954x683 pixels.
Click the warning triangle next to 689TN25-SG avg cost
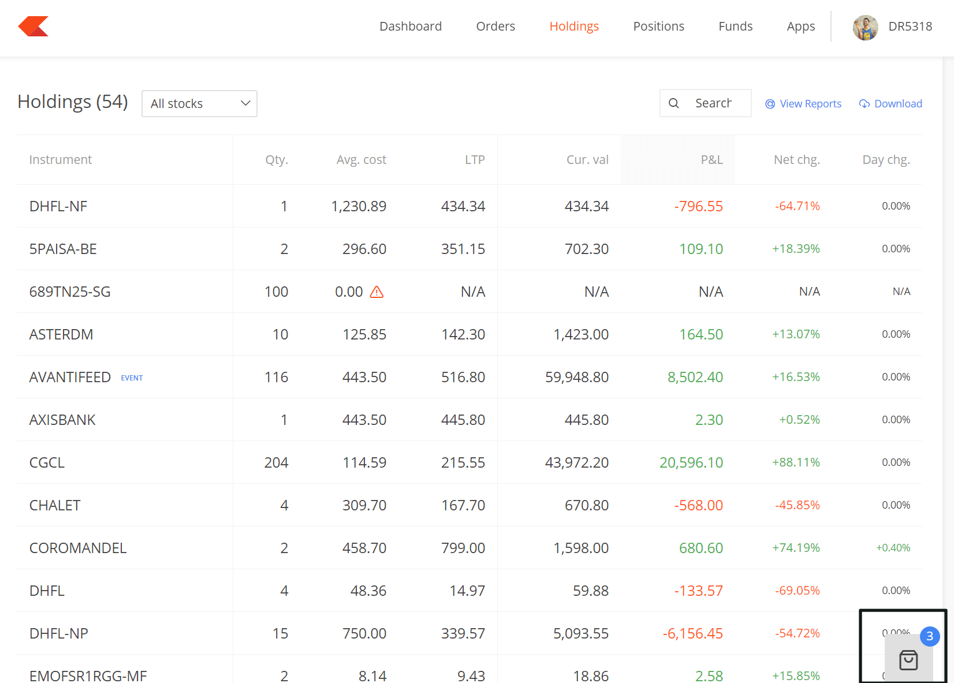click(x=377, y=292)
